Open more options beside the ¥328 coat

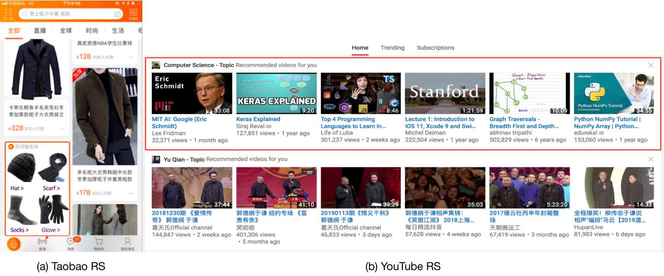62,129
